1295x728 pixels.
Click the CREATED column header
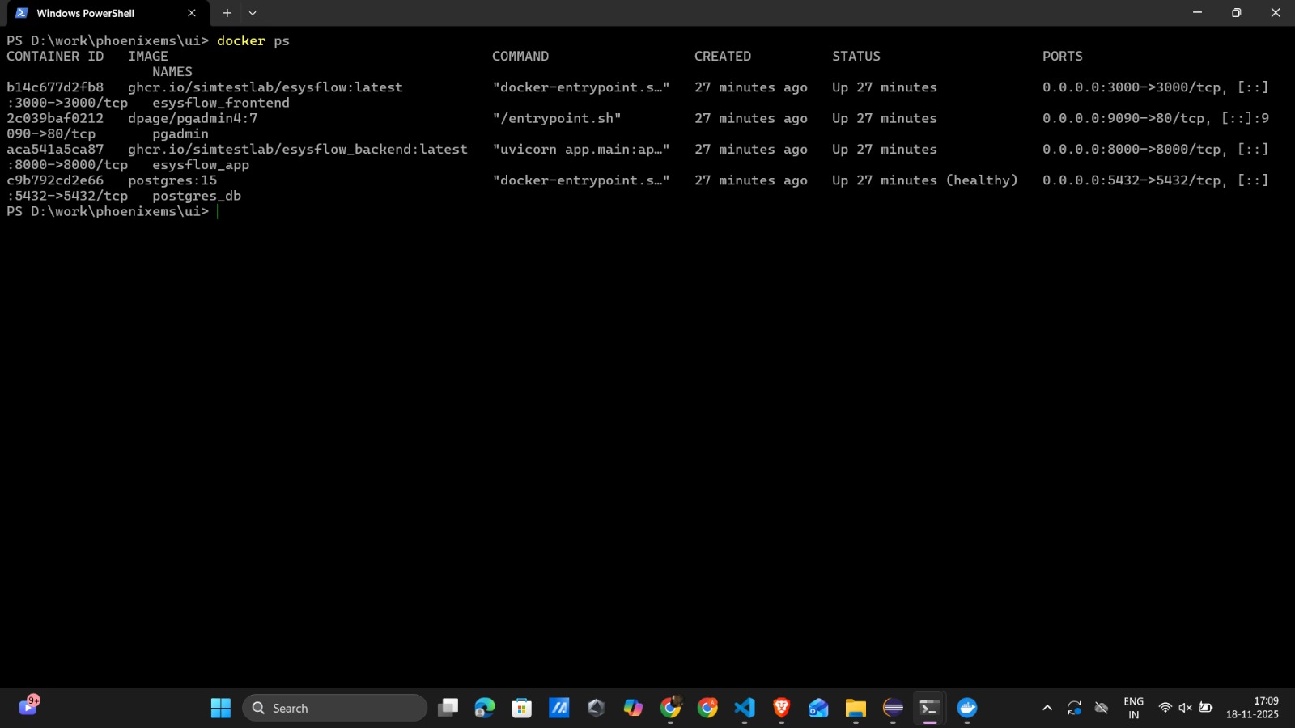click(x=723, y=56)
